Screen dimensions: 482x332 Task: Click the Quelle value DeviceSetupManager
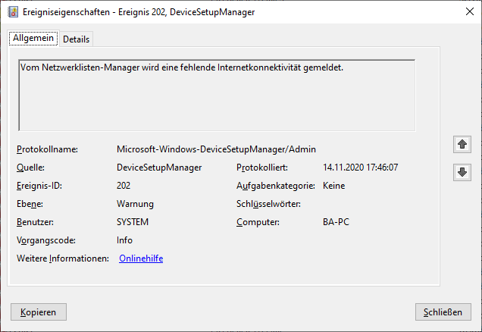click(x=159, y=168)
